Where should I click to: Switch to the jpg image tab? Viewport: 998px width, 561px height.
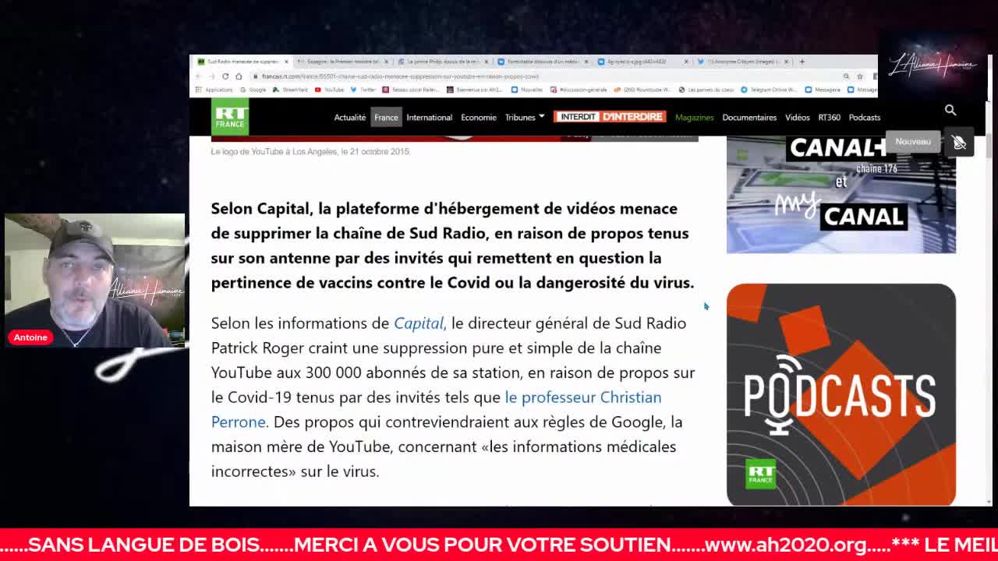click(642, 62)
